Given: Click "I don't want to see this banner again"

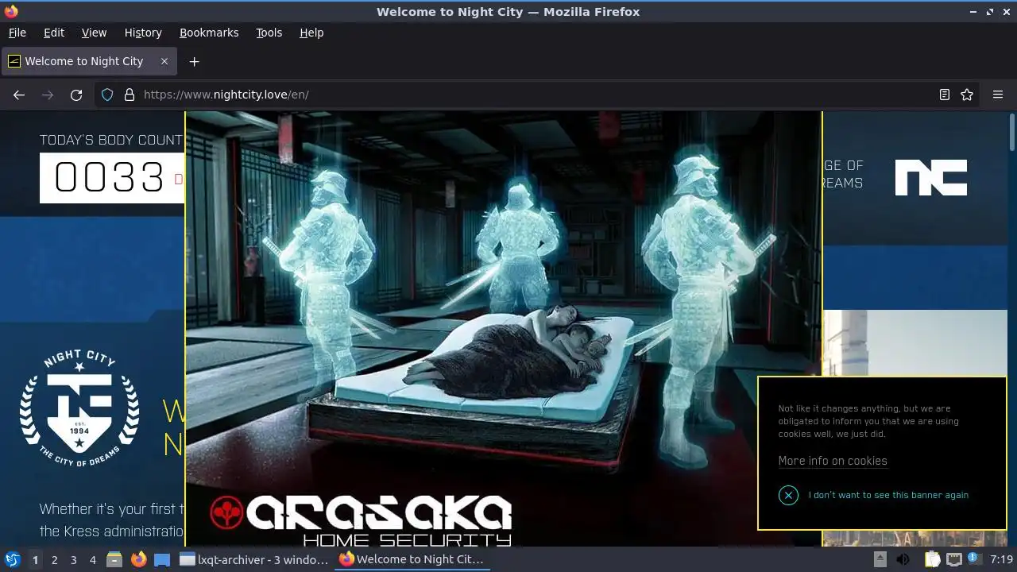Looking at the screenshot, I should click(x=888, y=495).
